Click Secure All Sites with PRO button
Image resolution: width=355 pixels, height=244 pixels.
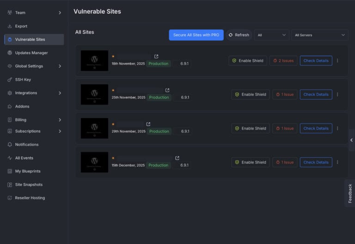(196, 35)
